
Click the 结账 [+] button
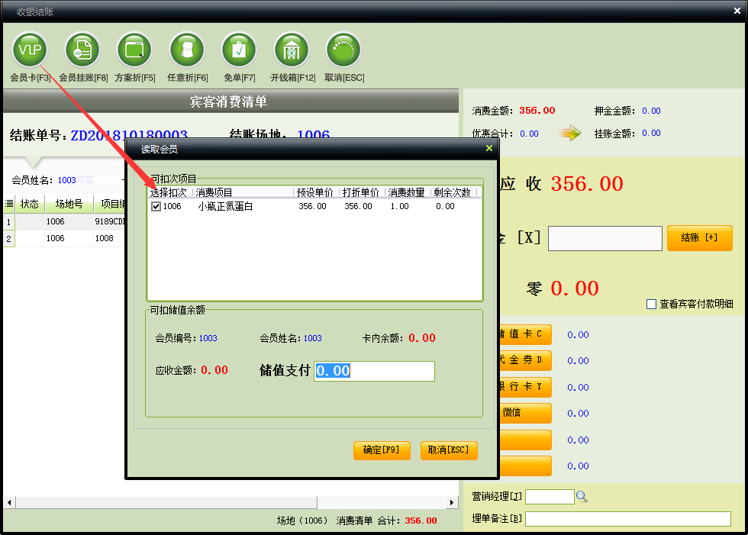coord(699,238)
